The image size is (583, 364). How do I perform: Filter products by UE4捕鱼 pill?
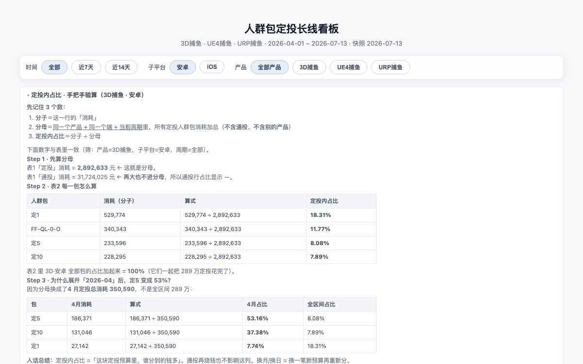point(348,67)
